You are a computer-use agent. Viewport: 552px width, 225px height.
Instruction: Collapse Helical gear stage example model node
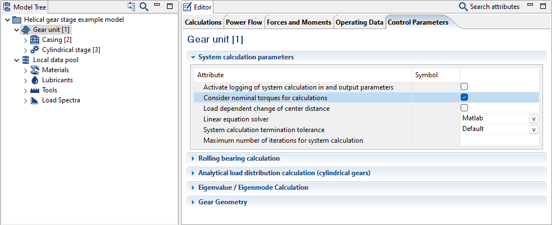8,20
